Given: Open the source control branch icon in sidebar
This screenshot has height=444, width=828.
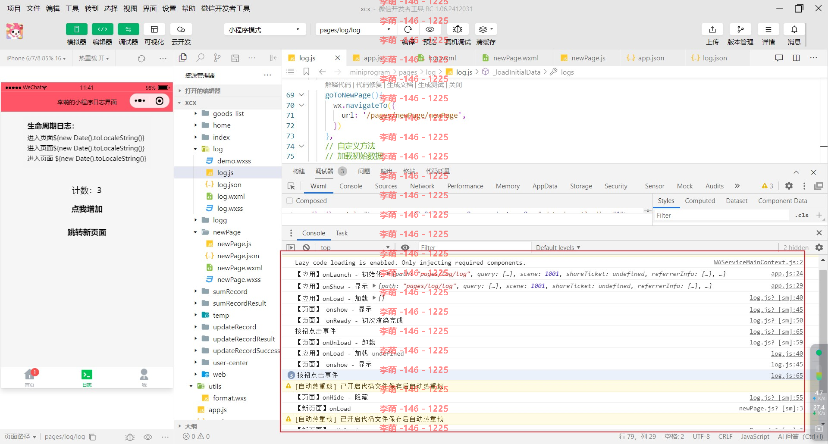Looking at the screenshot, I should pos(217,58).
